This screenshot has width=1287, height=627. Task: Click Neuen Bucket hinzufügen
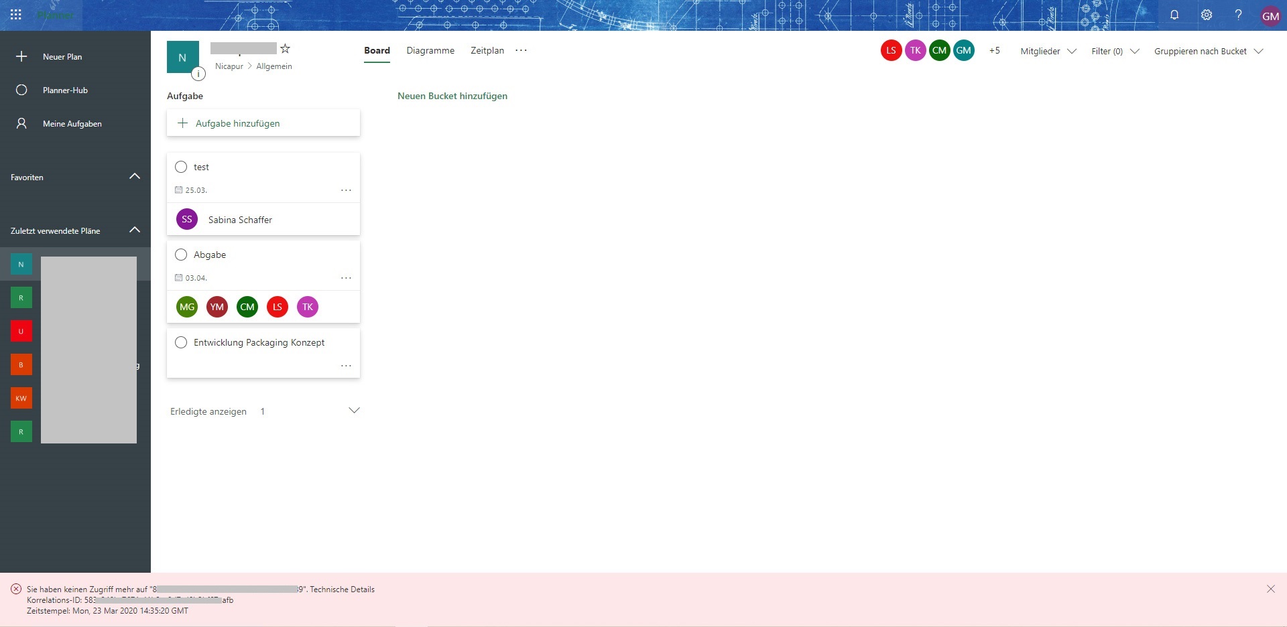pyautogui.click(x=452, y=96)
